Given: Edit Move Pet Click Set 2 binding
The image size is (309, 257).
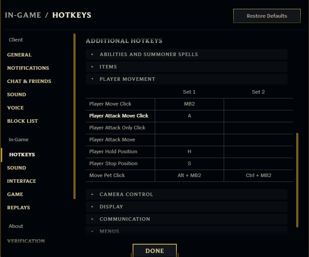Looking at the screenshot, I should pos(258,176).
